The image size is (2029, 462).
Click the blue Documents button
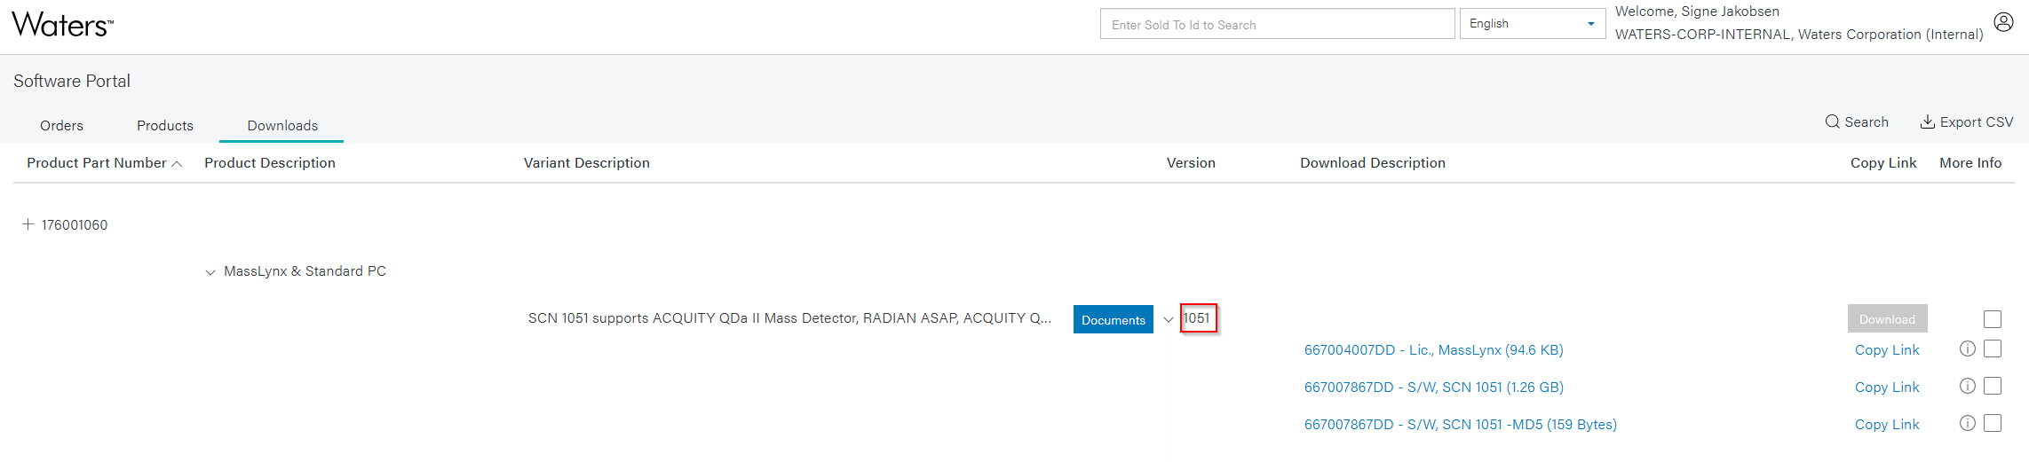point(1113,320)
